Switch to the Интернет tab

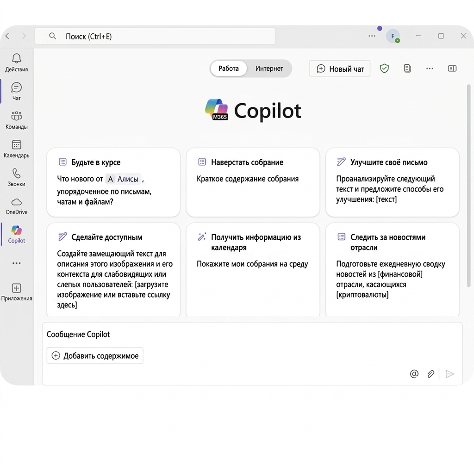click(x=269, y=69)
